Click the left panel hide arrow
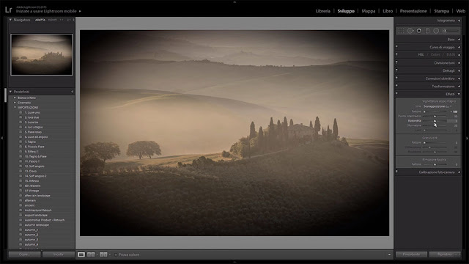This screenshot has height=264, width=469. click(x=2, y=138)
